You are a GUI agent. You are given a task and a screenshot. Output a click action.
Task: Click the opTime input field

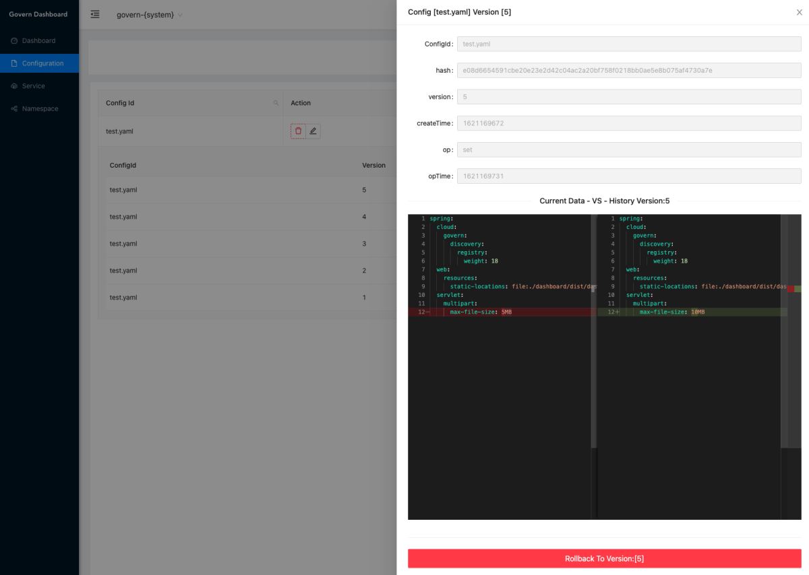[628, 176]
